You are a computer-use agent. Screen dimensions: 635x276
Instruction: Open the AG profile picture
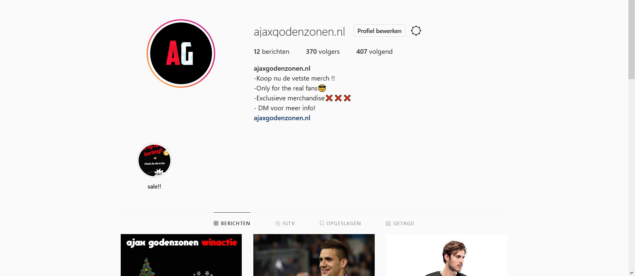pyautogui.click(x=181, y=53)
